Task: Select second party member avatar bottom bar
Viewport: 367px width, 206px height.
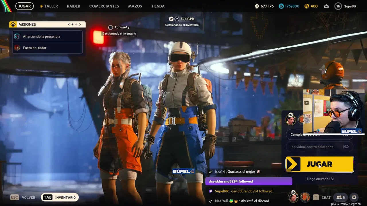Action: (x=305, y=197)
